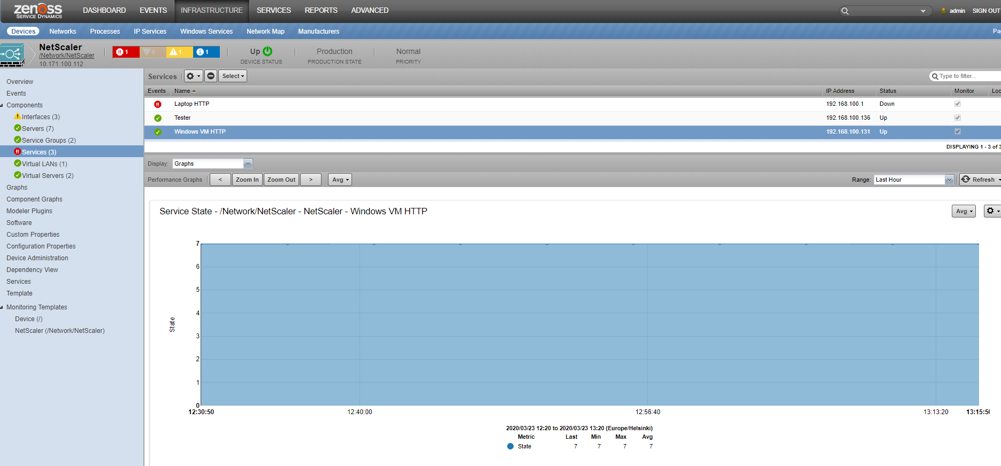
Task: Open the EVENTS menu
Action: pos(153,11)
